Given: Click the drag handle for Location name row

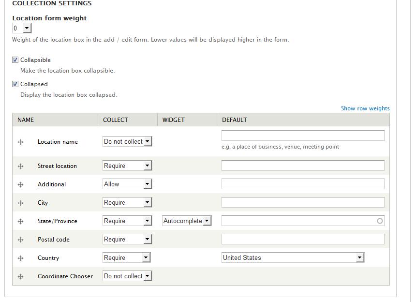Looking at the screenshot, I should click(x=21, y=142).
